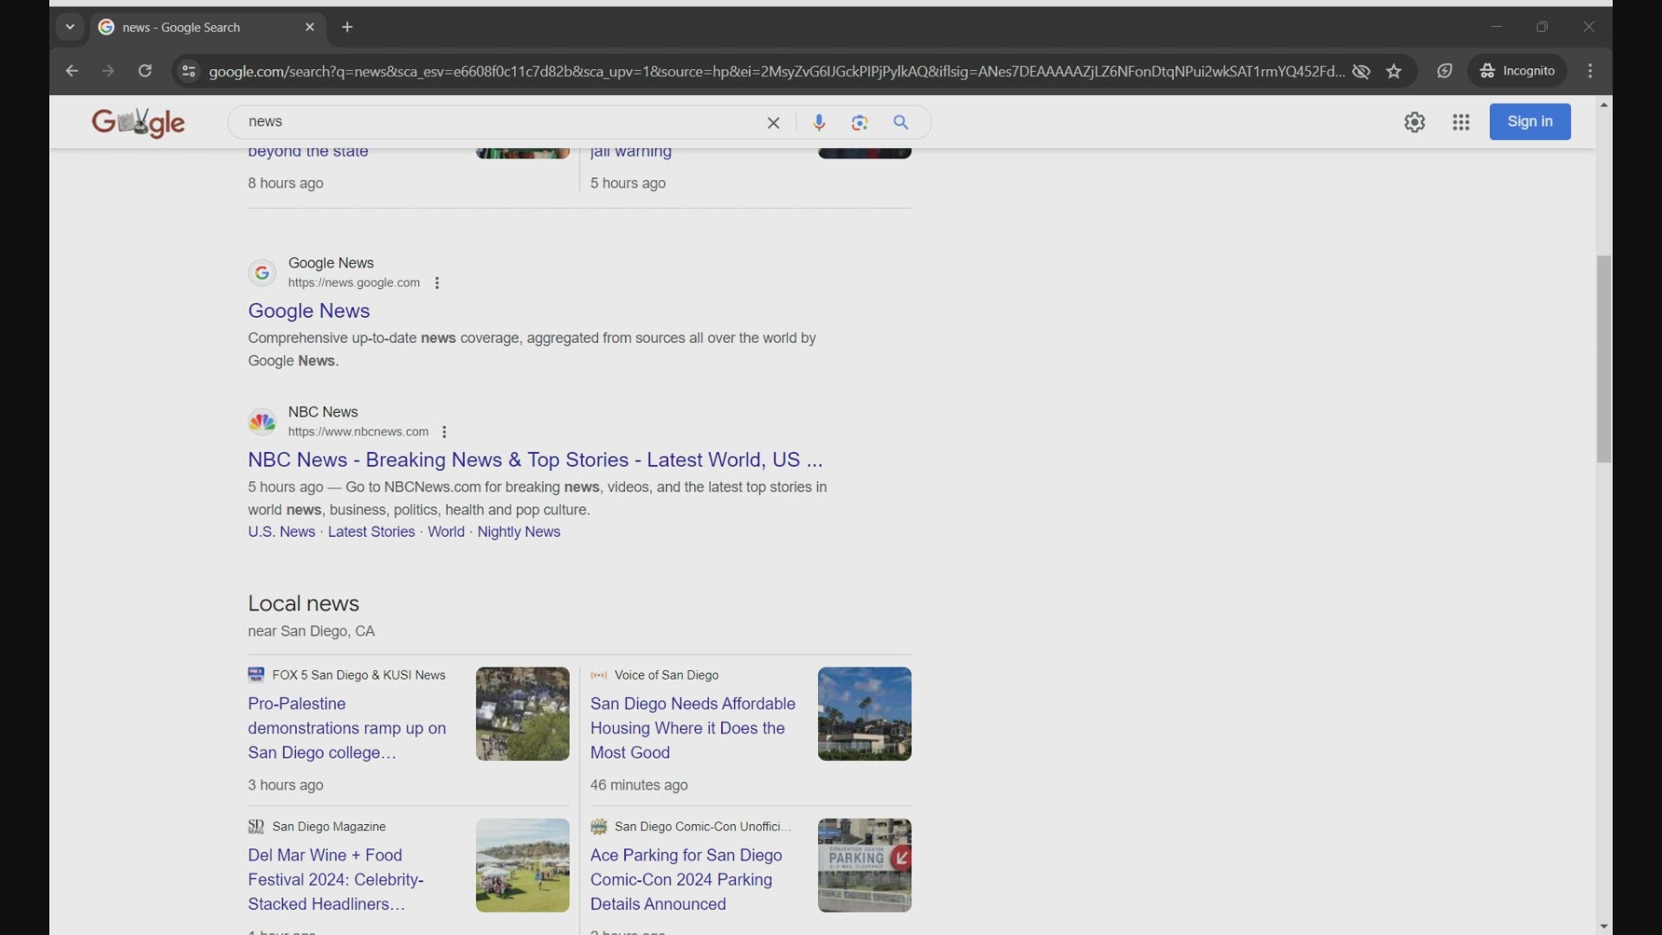Image resolution: width=1662 pixels, height=935 pixels.
Task: Clear the search box text
Action: (774, 123)
